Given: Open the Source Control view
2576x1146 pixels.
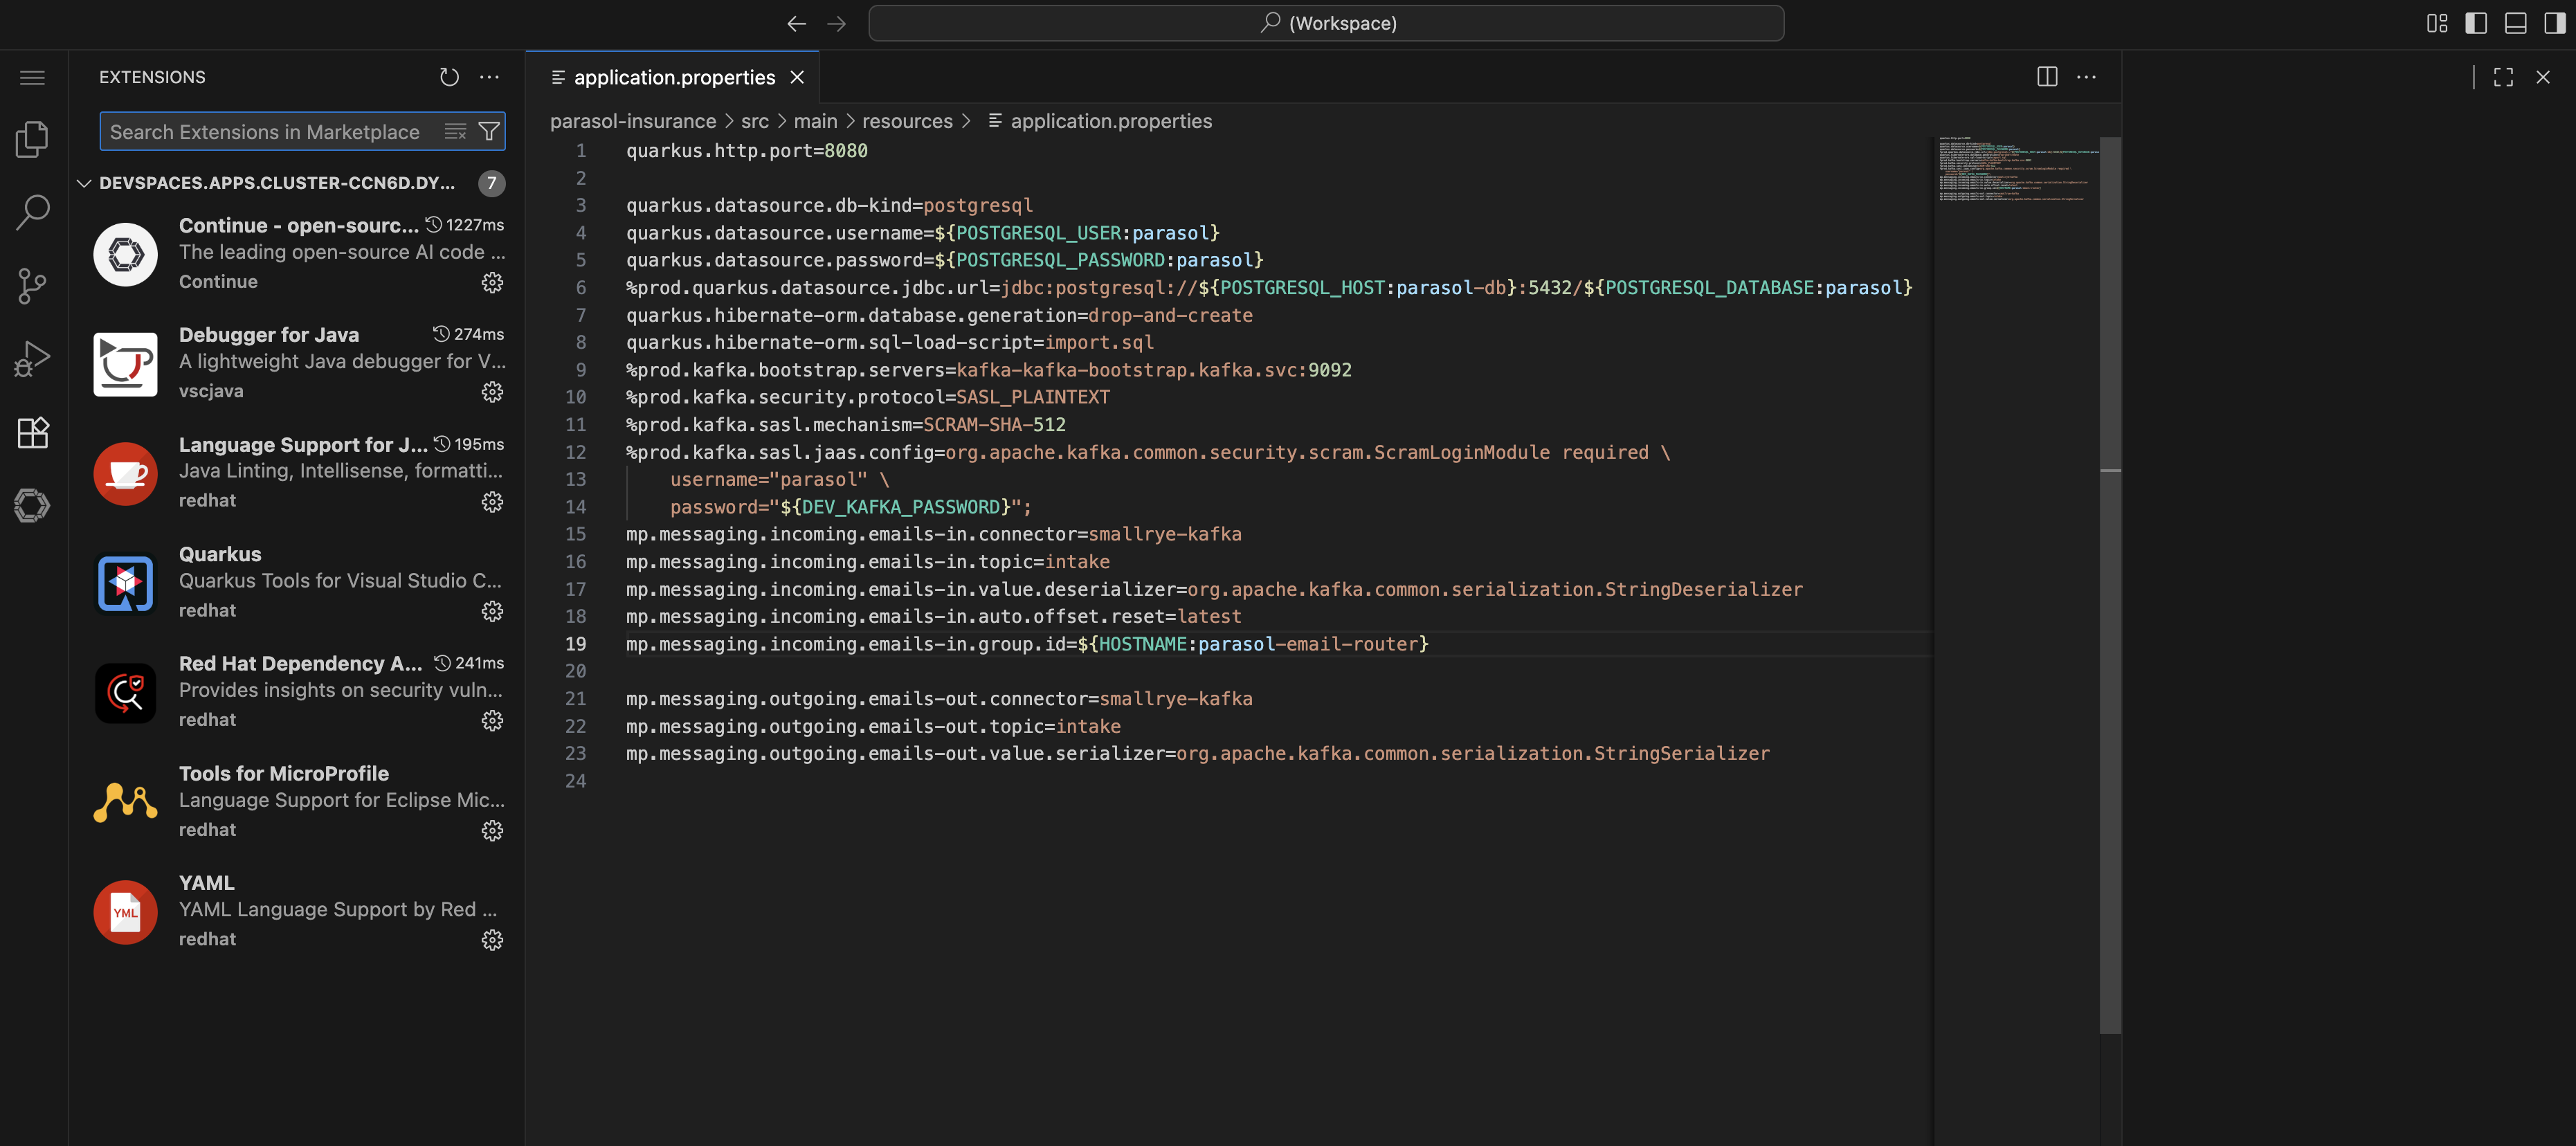Looking at the screenshot, I should 32,286.
